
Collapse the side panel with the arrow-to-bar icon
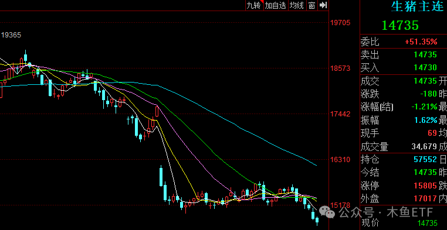pos(323,5)
